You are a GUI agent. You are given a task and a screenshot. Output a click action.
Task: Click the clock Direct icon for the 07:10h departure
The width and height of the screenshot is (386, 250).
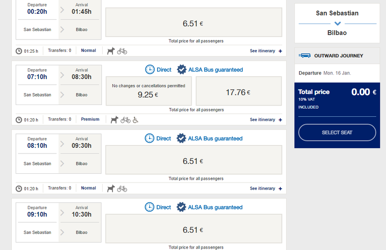pyautogui.click(x=150, y=70)
